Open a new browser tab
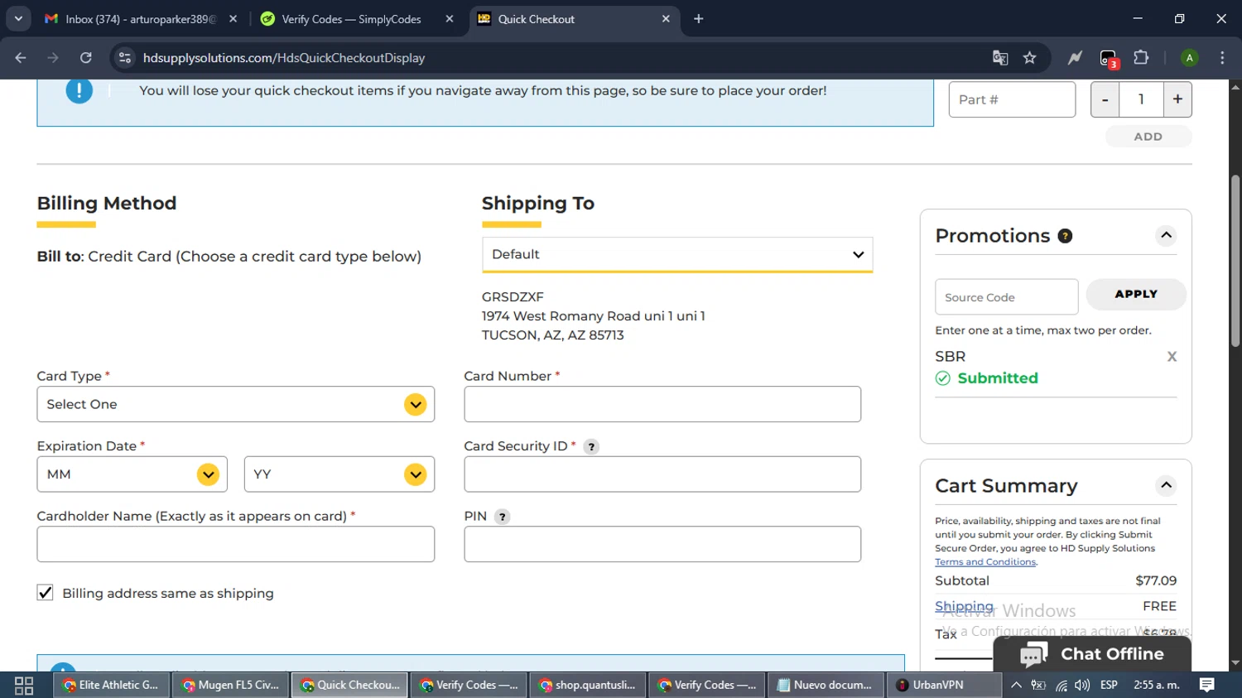Image resolution: width=1242 pixels, height=698 pixels. [x=699, y=18]
